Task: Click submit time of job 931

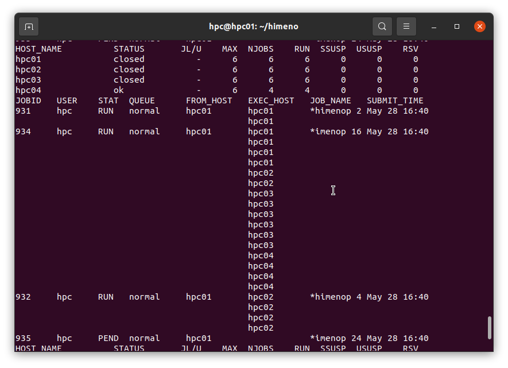Action: (398, 111)
